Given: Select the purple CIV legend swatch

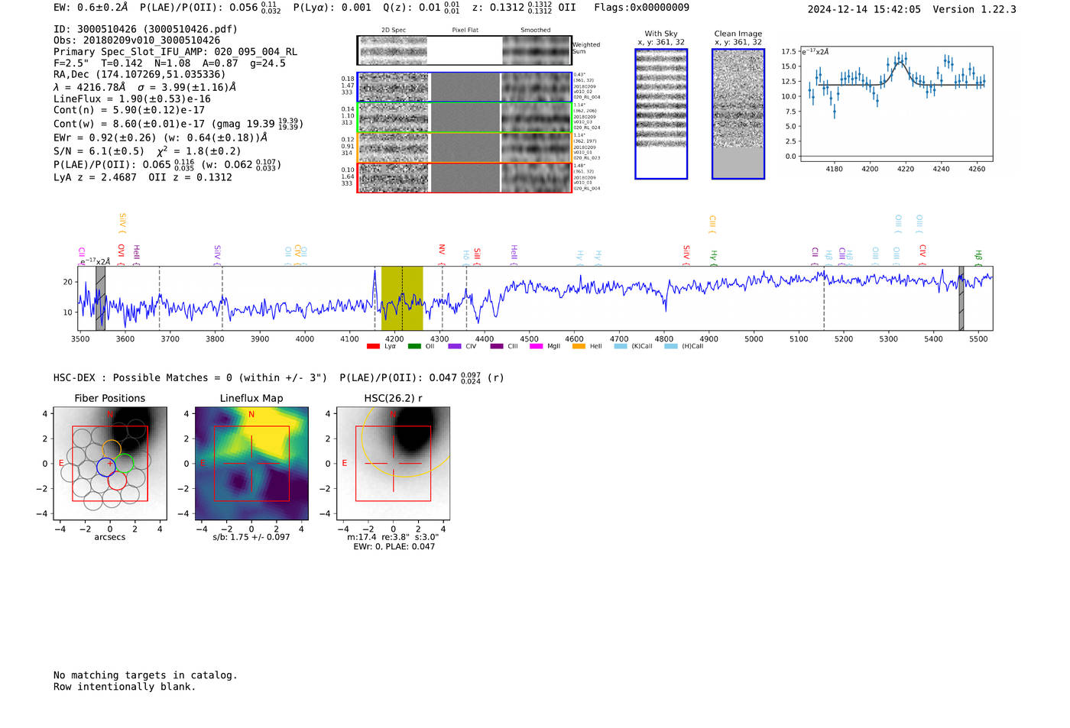Looking at the screenshot, I should 455,346.
